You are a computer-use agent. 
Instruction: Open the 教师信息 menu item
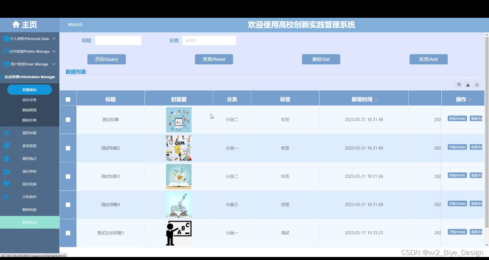pos(30,210)
